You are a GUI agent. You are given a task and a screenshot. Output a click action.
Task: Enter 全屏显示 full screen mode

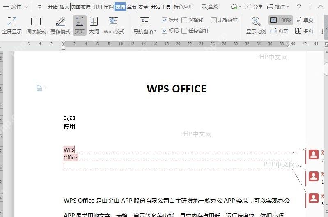click(x=12, y=25)
